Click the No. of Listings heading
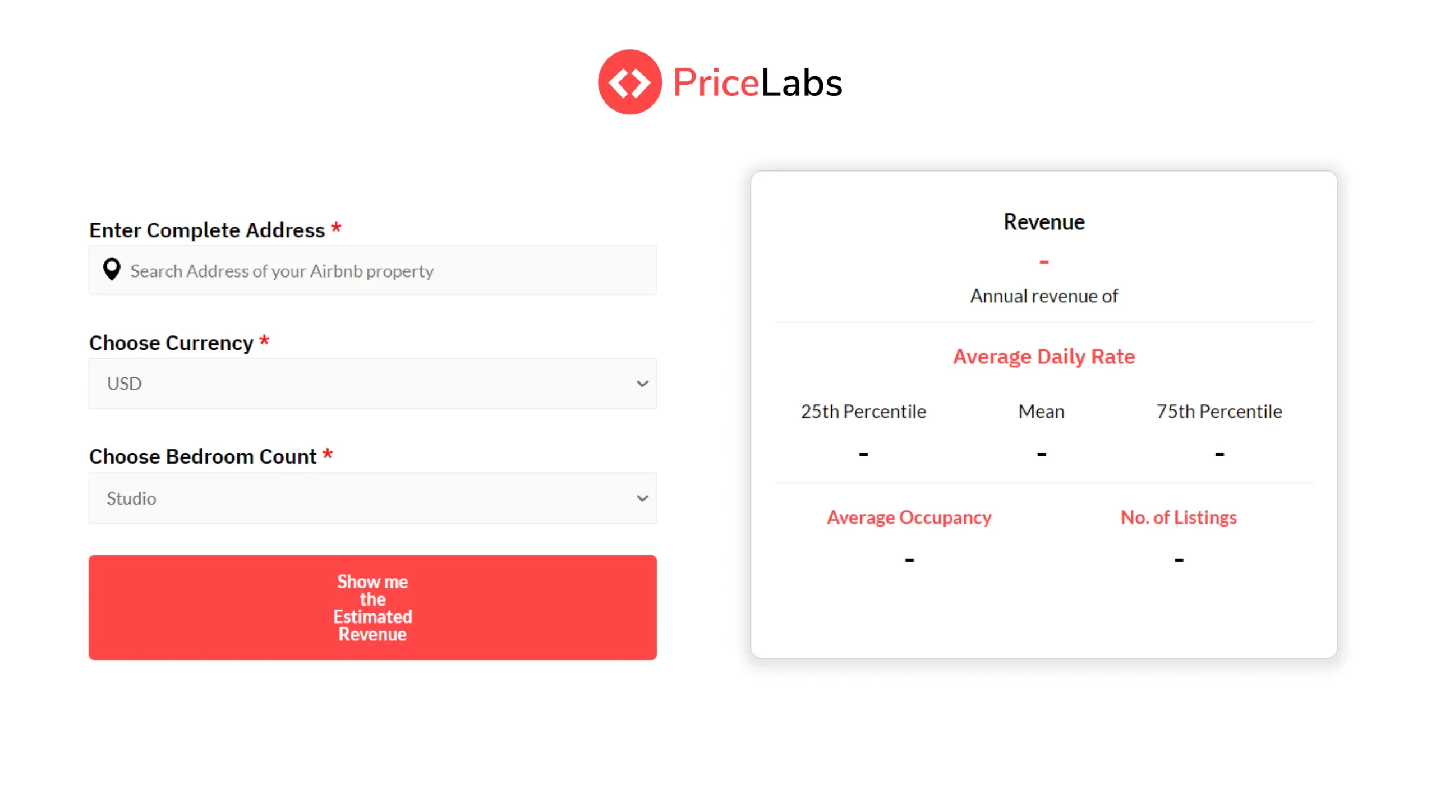This screenshot has width=1436, height=808. (x=1178, y=517)
